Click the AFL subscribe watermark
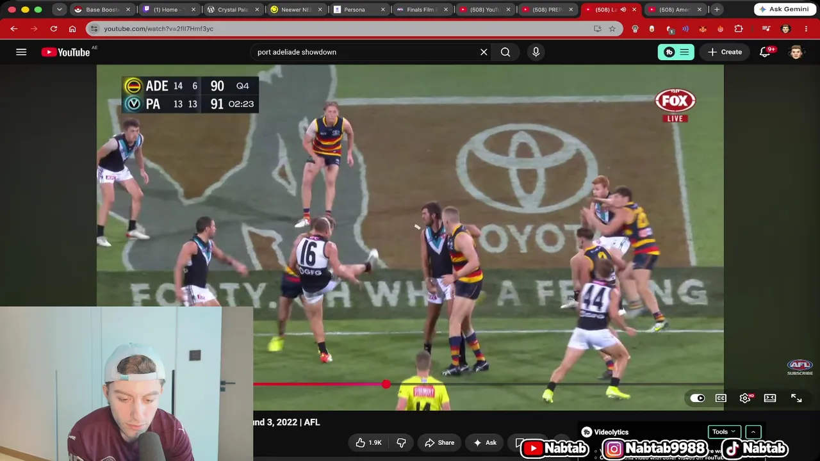 (x=799, y=367)
